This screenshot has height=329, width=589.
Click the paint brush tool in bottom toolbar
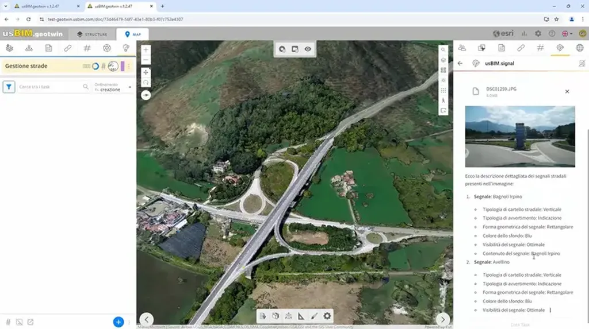tap(314, 316)
